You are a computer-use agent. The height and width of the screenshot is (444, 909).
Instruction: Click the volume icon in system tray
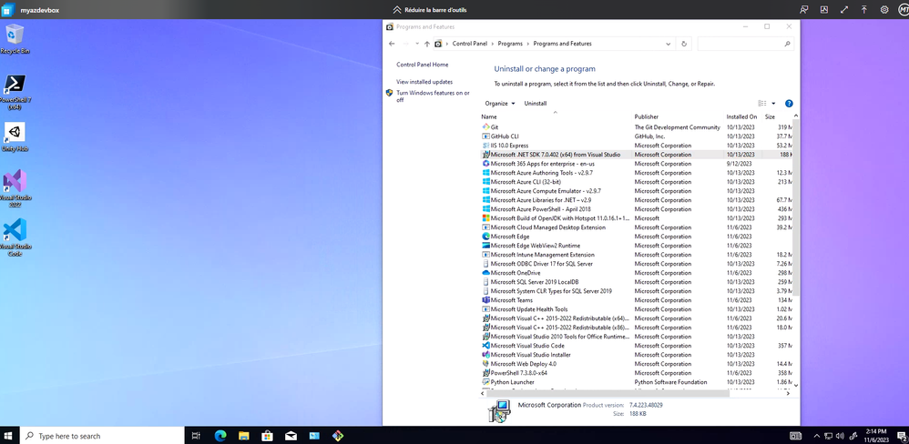click(x=840, y=435)
